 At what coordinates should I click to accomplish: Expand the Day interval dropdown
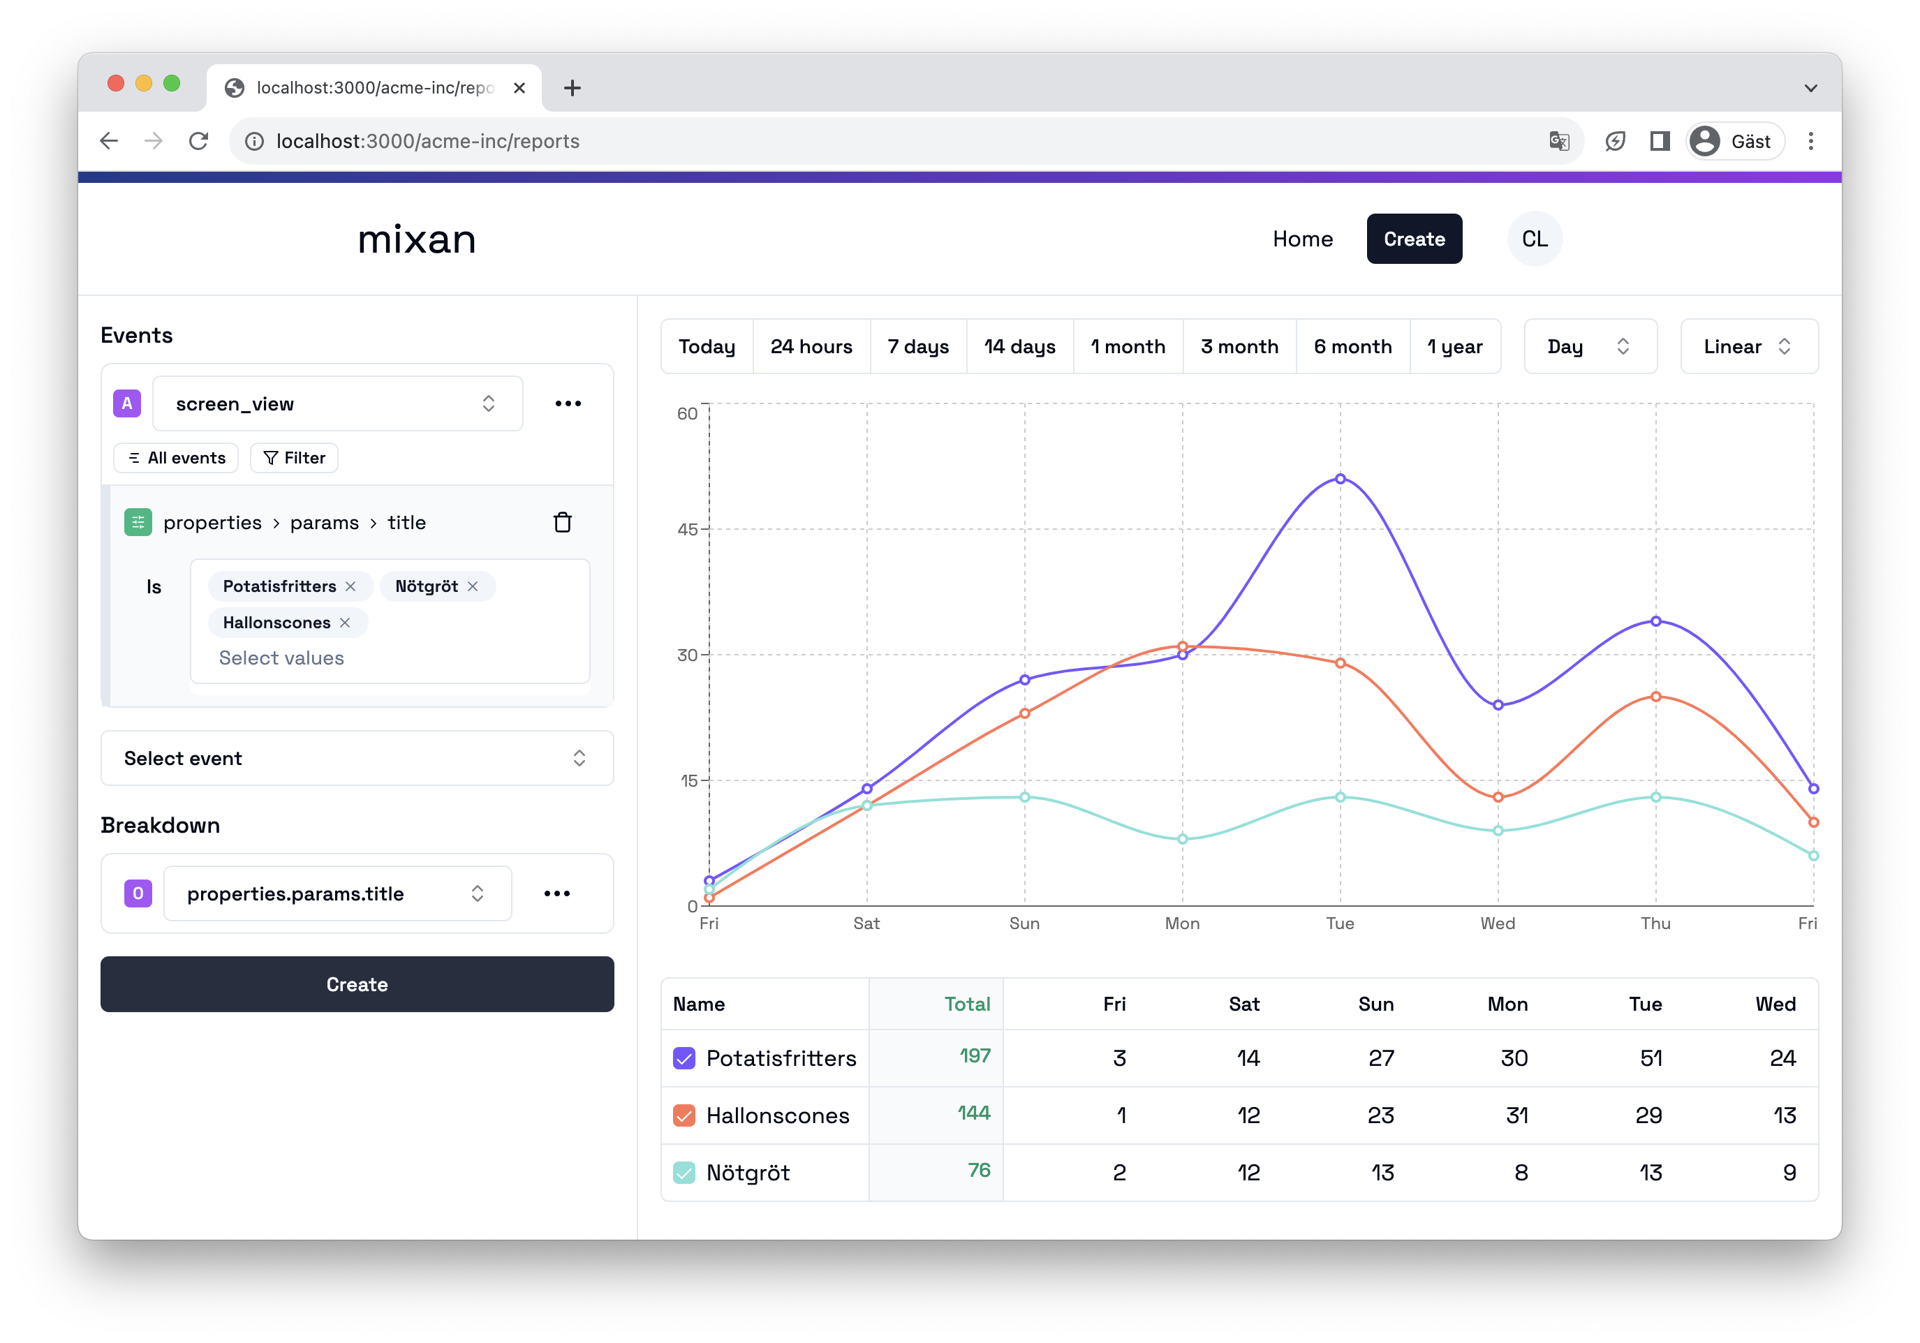pyautogui.click(x=1590, y=346)
